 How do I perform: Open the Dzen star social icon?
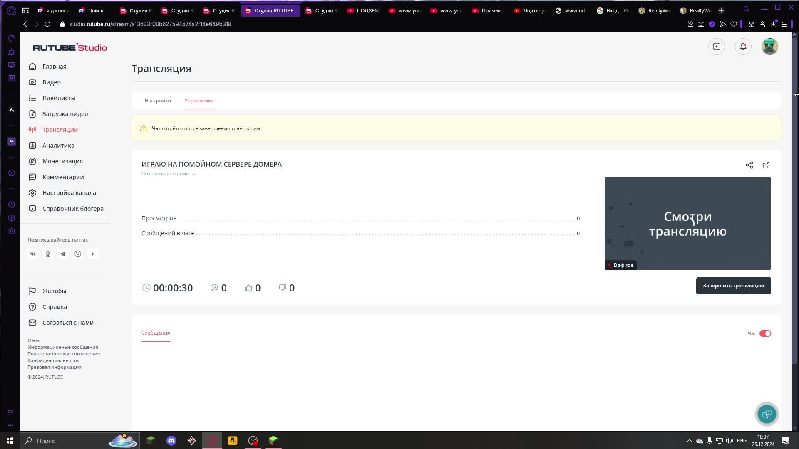[x=93, y=254]
